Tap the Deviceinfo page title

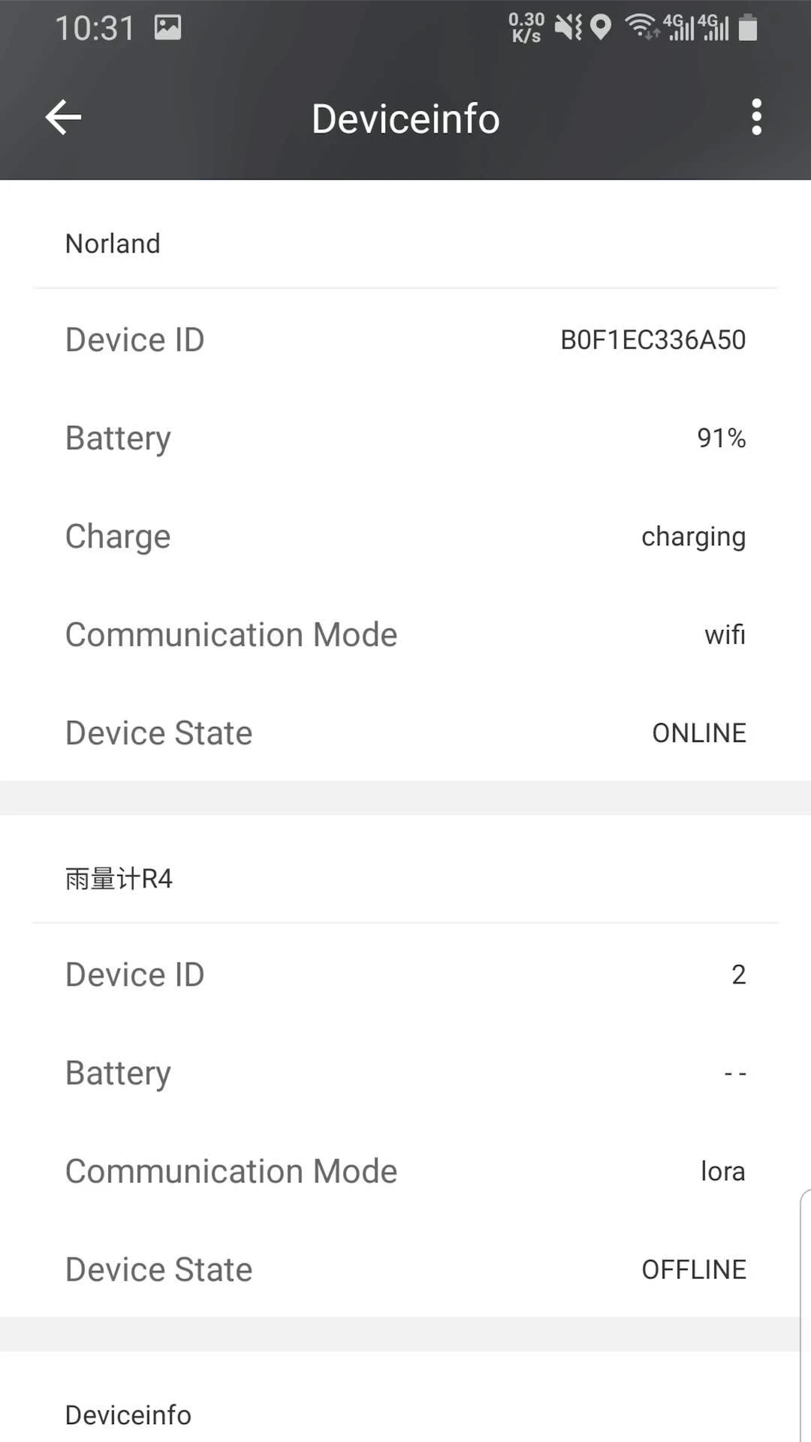pyautogui.click(x=405, y=119)
